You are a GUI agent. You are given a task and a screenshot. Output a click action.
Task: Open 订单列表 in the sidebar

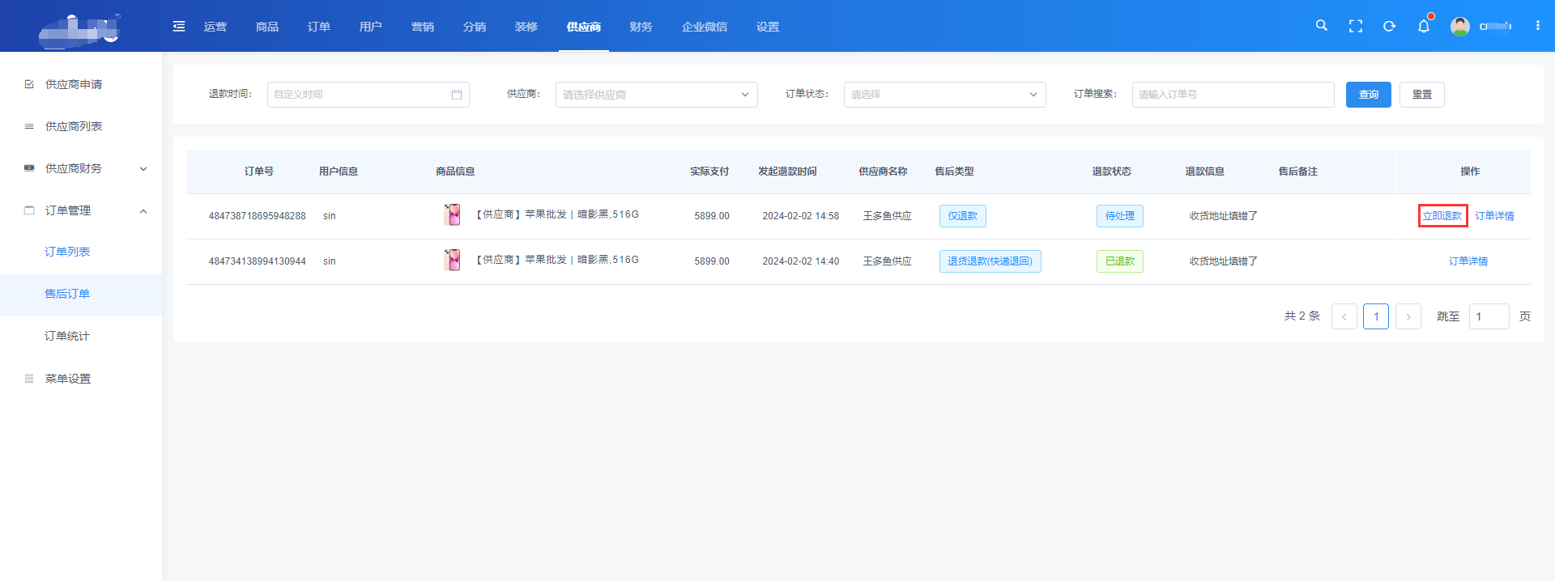click(x=67, y=252)
